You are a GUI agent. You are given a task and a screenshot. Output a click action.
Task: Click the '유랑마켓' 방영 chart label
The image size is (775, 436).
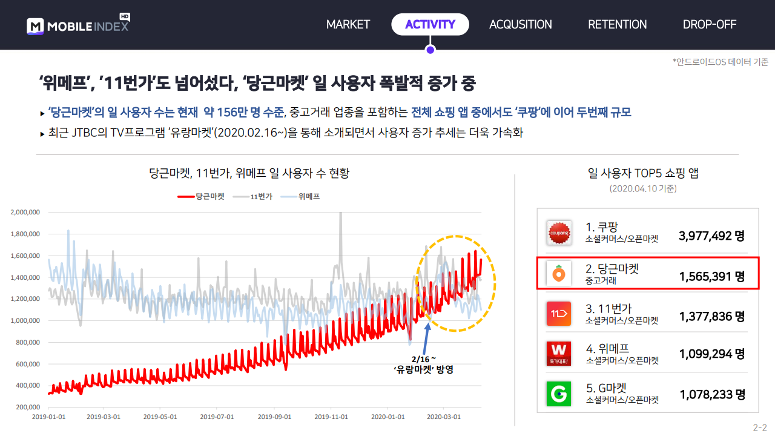coord(423,369)
